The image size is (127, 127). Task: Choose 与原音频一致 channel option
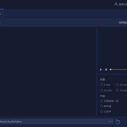click(x=109, y=101)
